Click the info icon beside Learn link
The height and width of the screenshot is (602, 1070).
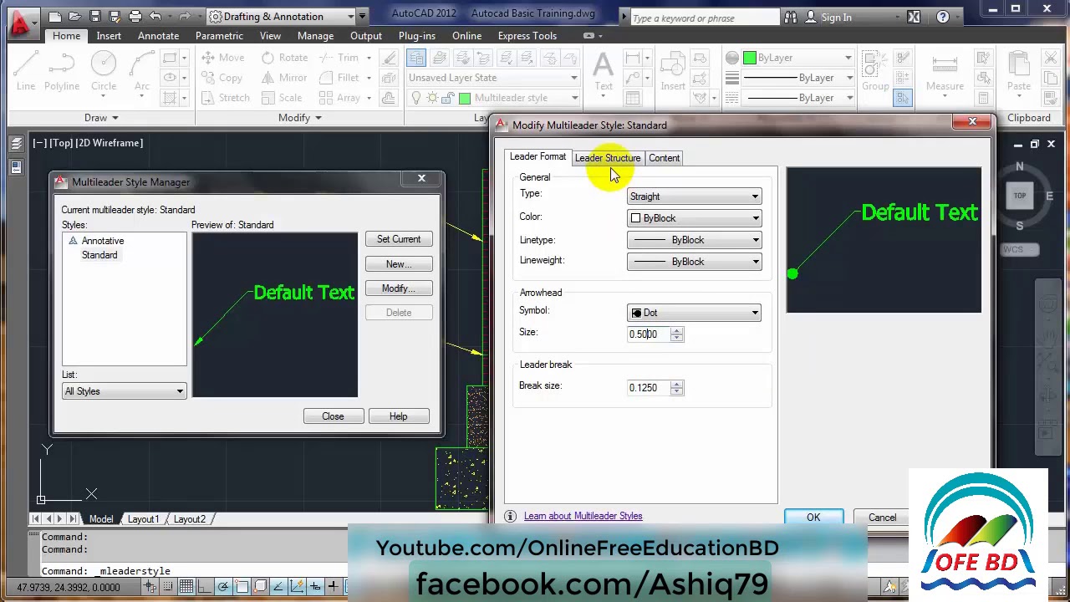(x=510, y=516)
